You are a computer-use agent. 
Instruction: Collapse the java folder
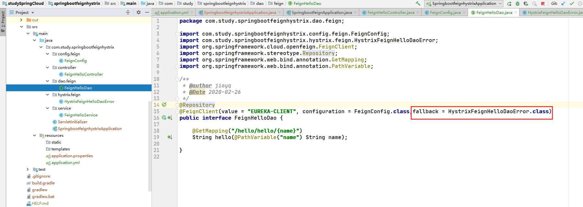click(34, 40)
